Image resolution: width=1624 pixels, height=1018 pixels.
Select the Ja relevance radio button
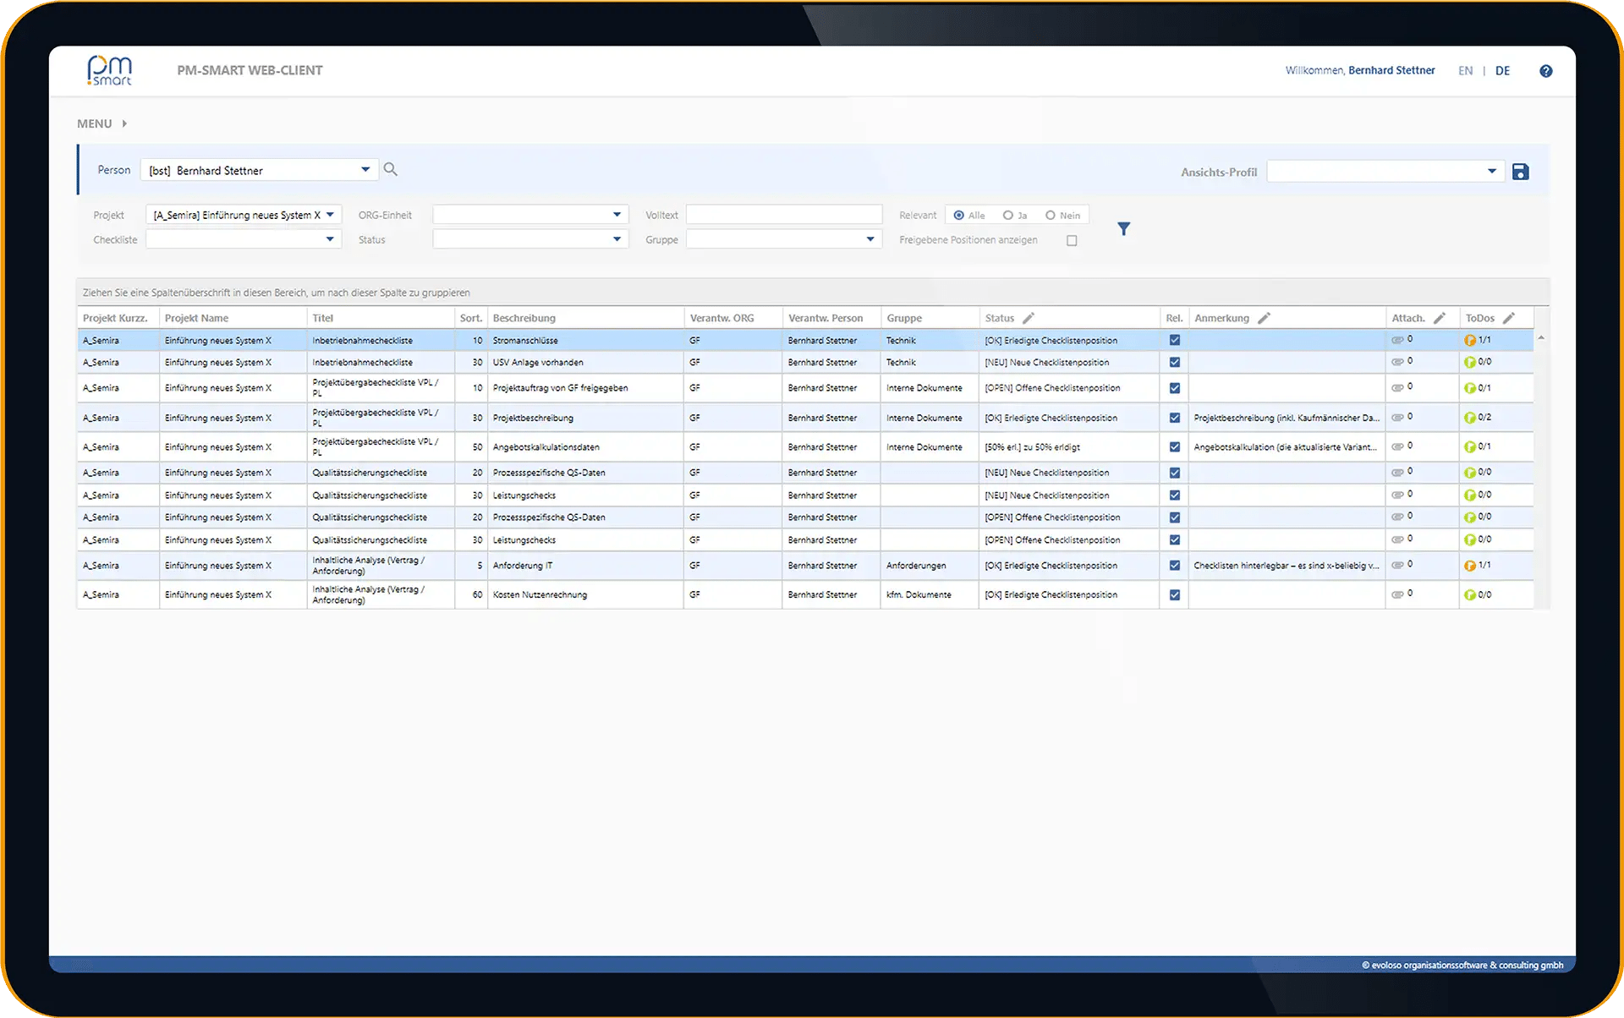1007,216
